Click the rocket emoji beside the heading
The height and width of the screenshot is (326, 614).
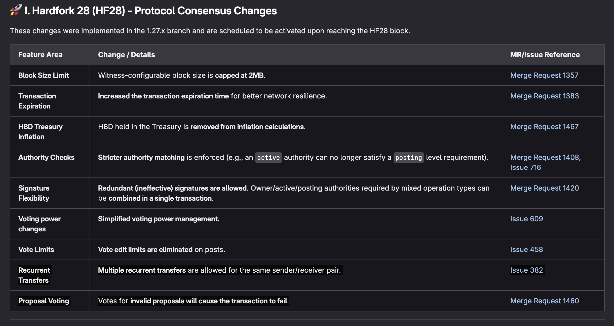[x=16, y=10]
